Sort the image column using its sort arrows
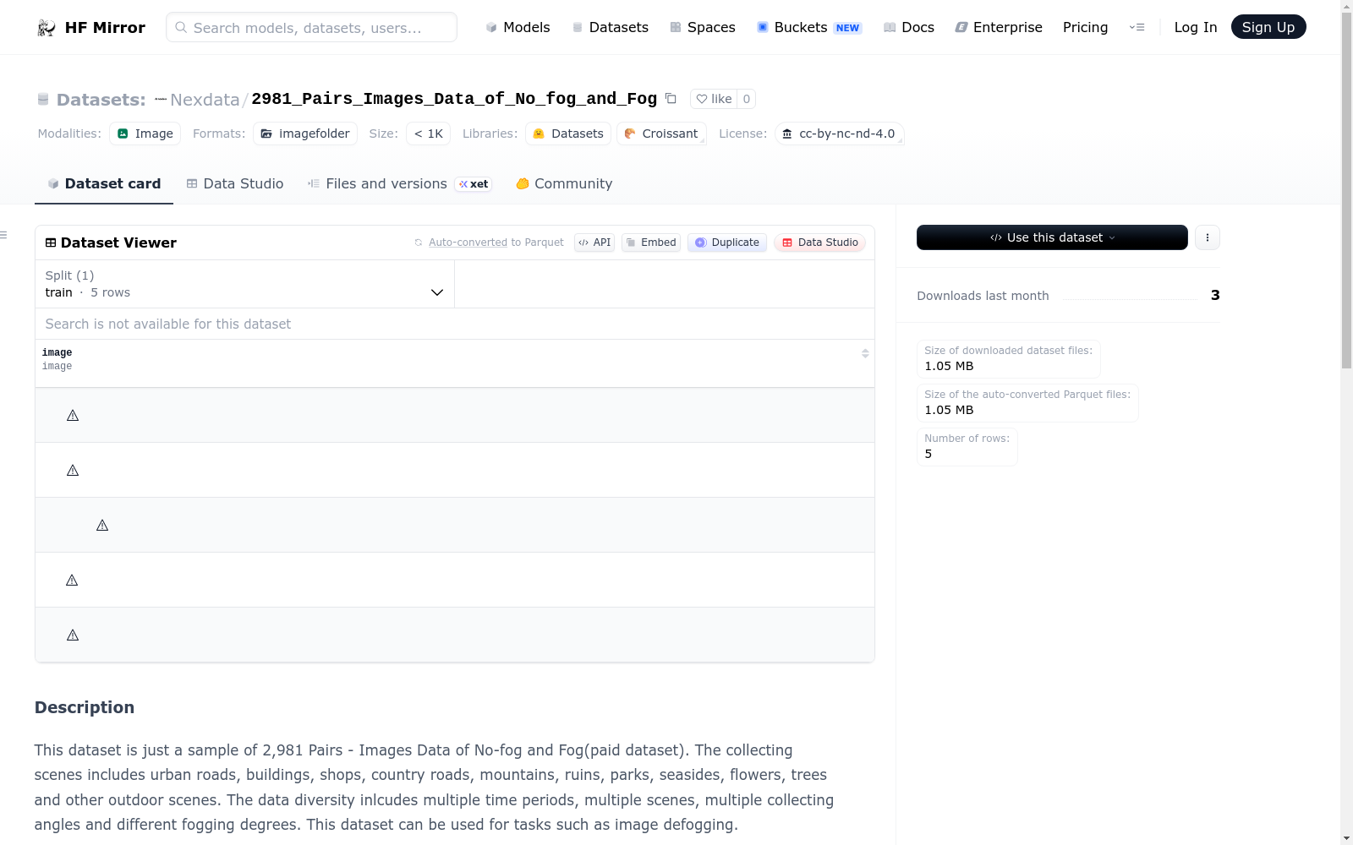Image resolution: width=1353 pixels, height=845 pixels. pos(865,353)
